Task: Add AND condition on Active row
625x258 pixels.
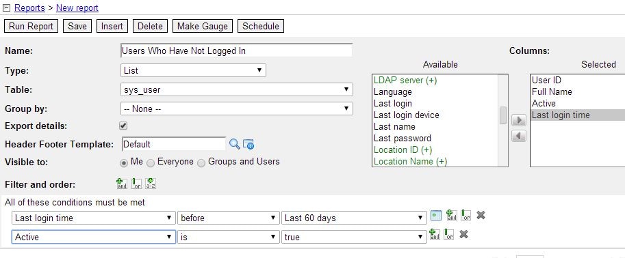Action: click(435, 234)
